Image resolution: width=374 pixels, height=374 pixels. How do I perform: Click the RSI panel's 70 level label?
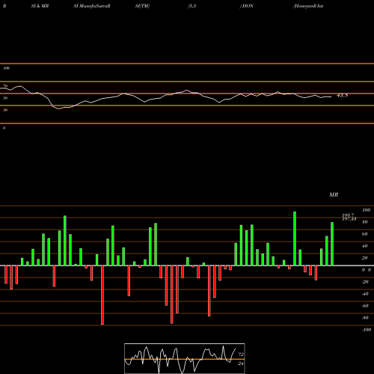[5, 86]
